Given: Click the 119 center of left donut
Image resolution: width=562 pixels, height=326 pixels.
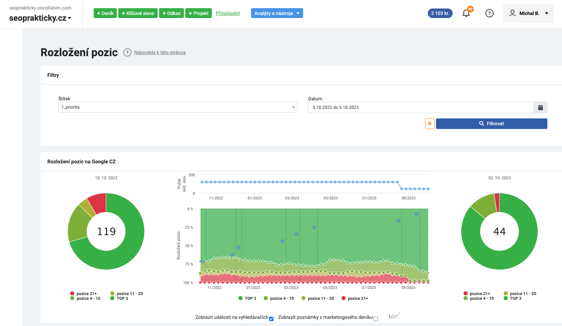Looking at the screenshot, I should (106, 231).
